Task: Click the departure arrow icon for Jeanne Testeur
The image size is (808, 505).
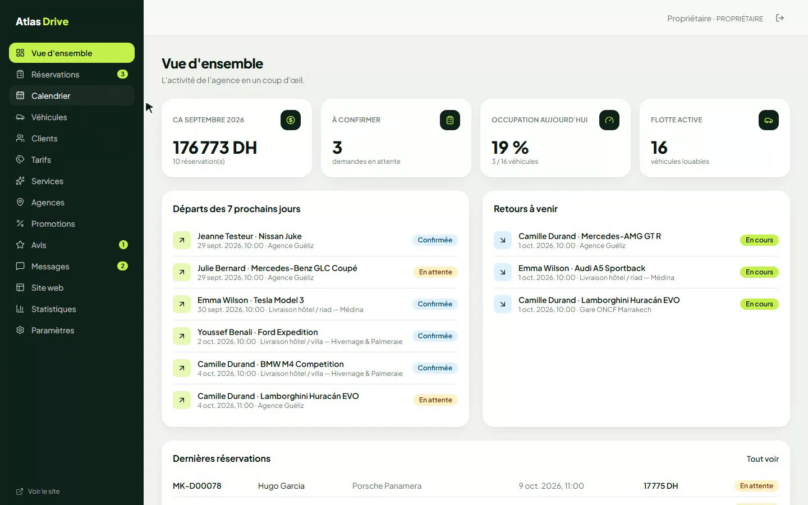Action: pyautogui.click(x=182, y=240)
